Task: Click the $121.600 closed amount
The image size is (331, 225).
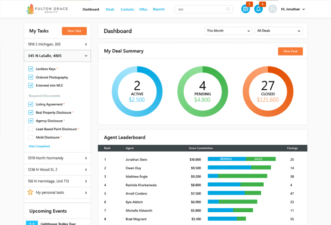Action: (268, 100)
